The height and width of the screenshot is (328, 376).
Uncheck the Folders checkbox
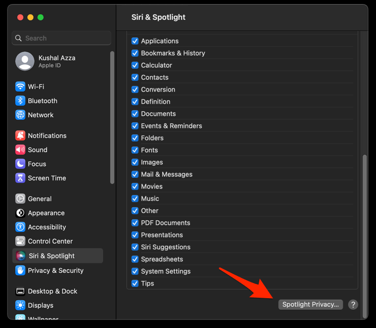135,138
